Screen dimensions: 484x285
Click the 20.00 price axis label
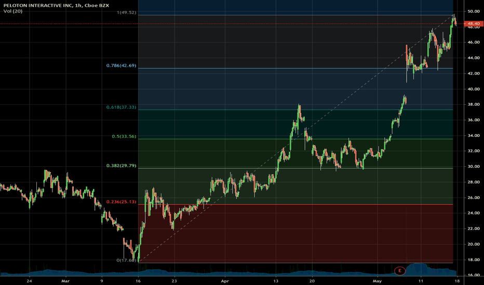coord(474,244)
